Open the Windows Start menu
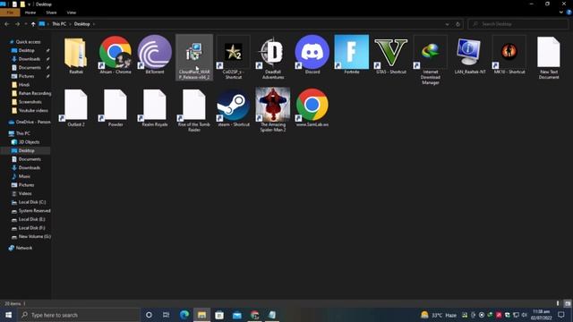573x322 pixels. tap(8, 315)
